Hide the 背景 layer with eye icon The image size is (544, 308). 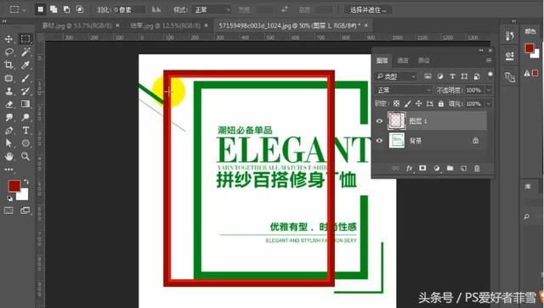[379, 141]
